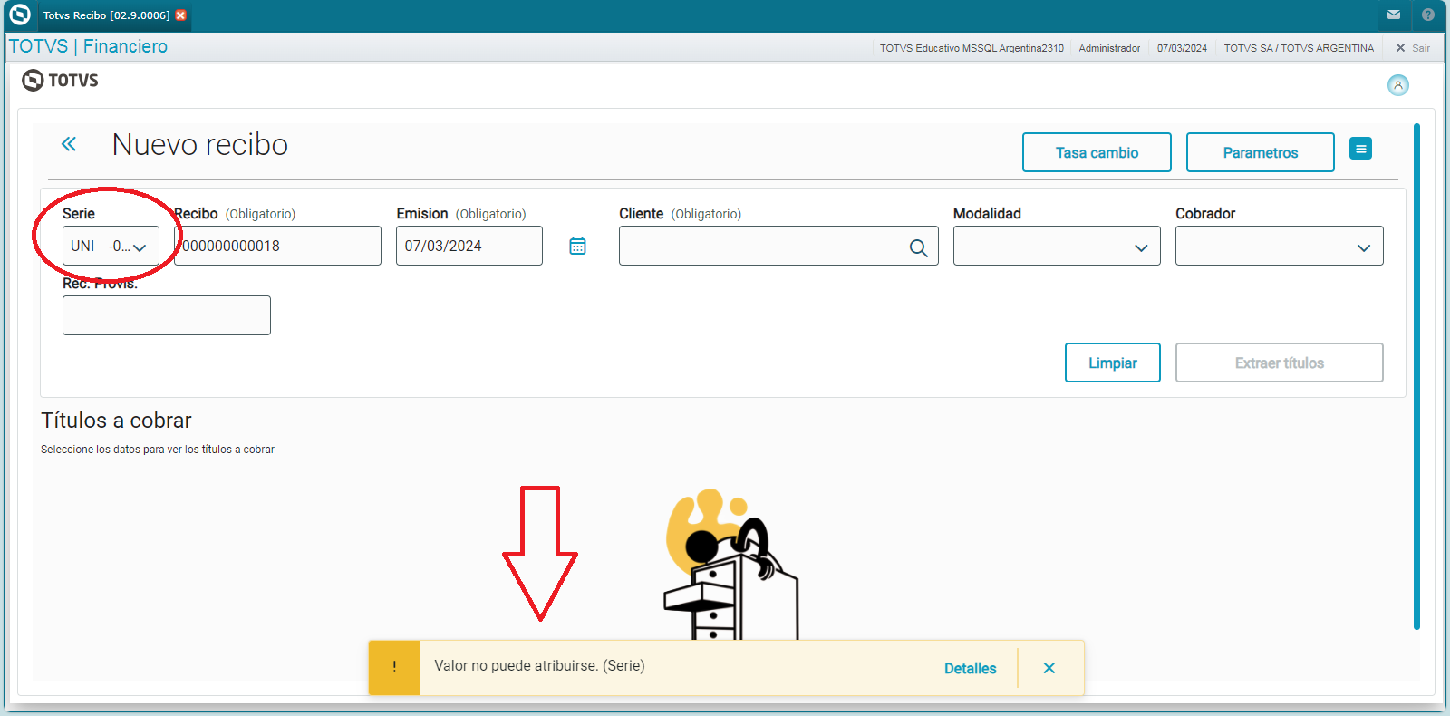Click 'Seleccione los datos' hint text
This screenshot has width=1450, height=716.
click(158, 450)
